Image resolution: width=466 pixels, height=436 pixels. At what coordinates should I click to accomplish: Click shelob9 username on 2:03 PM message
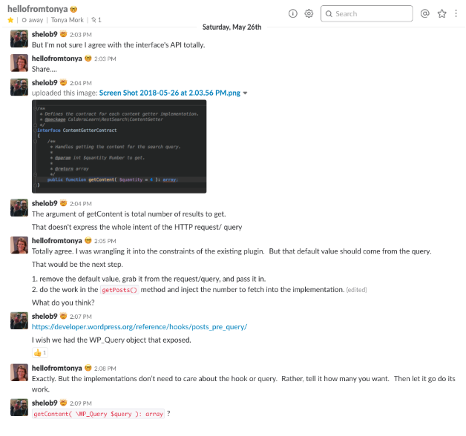tap(45, 34)
